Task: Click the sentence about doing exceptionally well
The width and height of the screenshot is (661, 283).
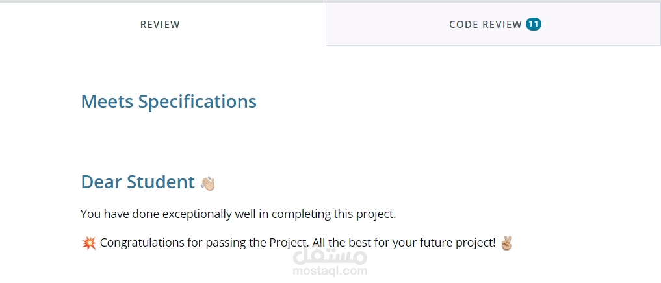Action: click(238, 214)
